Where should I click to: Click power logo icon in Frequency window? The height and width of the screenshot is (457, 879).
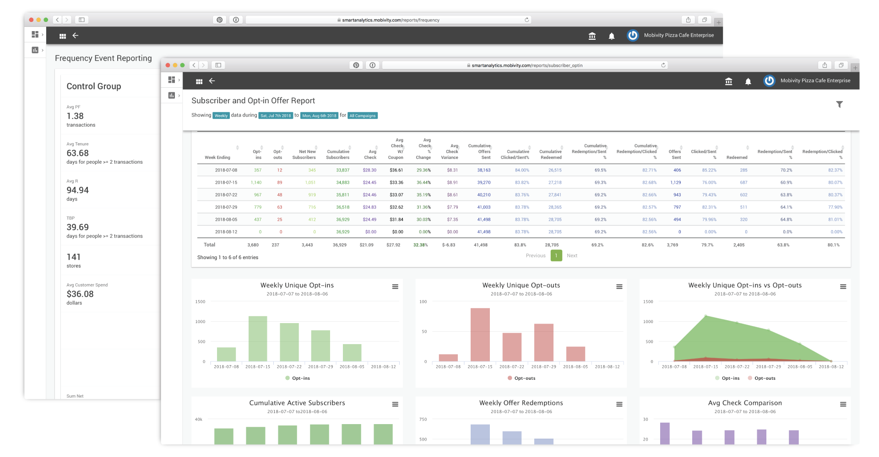click(633, 35)
